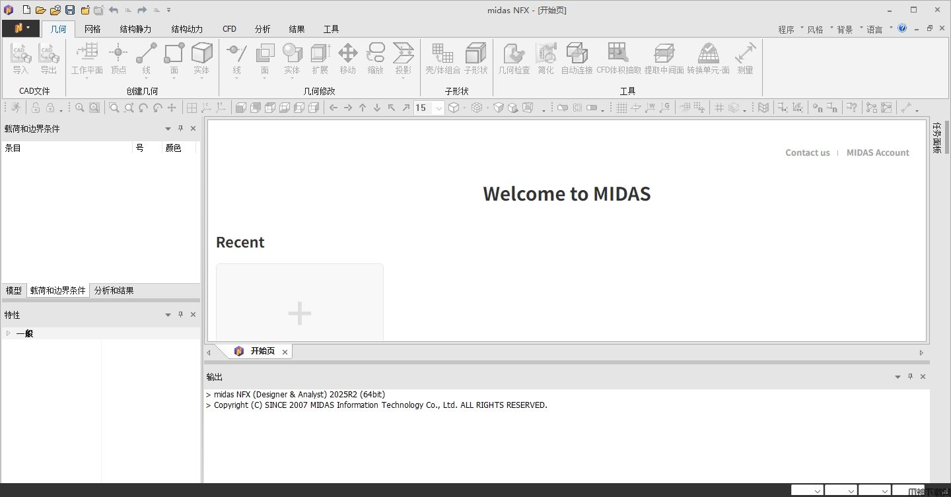Click the save icon in quick access toolbar
The width and height of the screenshot is (951, 497).
click(70, 10)
